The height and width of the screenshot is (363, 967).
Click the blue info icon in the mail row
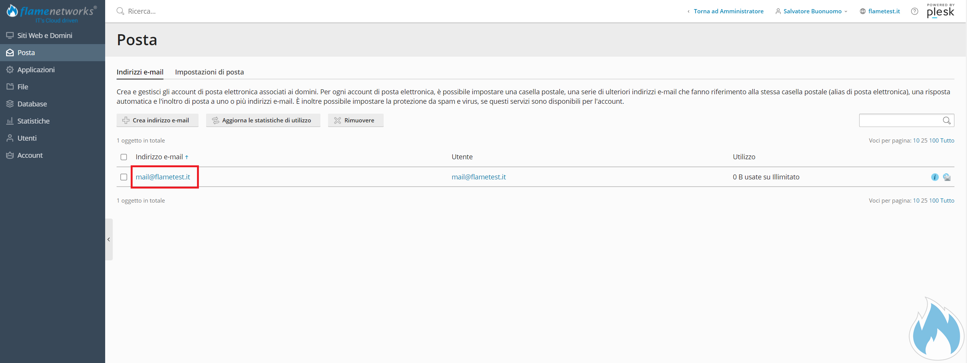click(934, 177)
